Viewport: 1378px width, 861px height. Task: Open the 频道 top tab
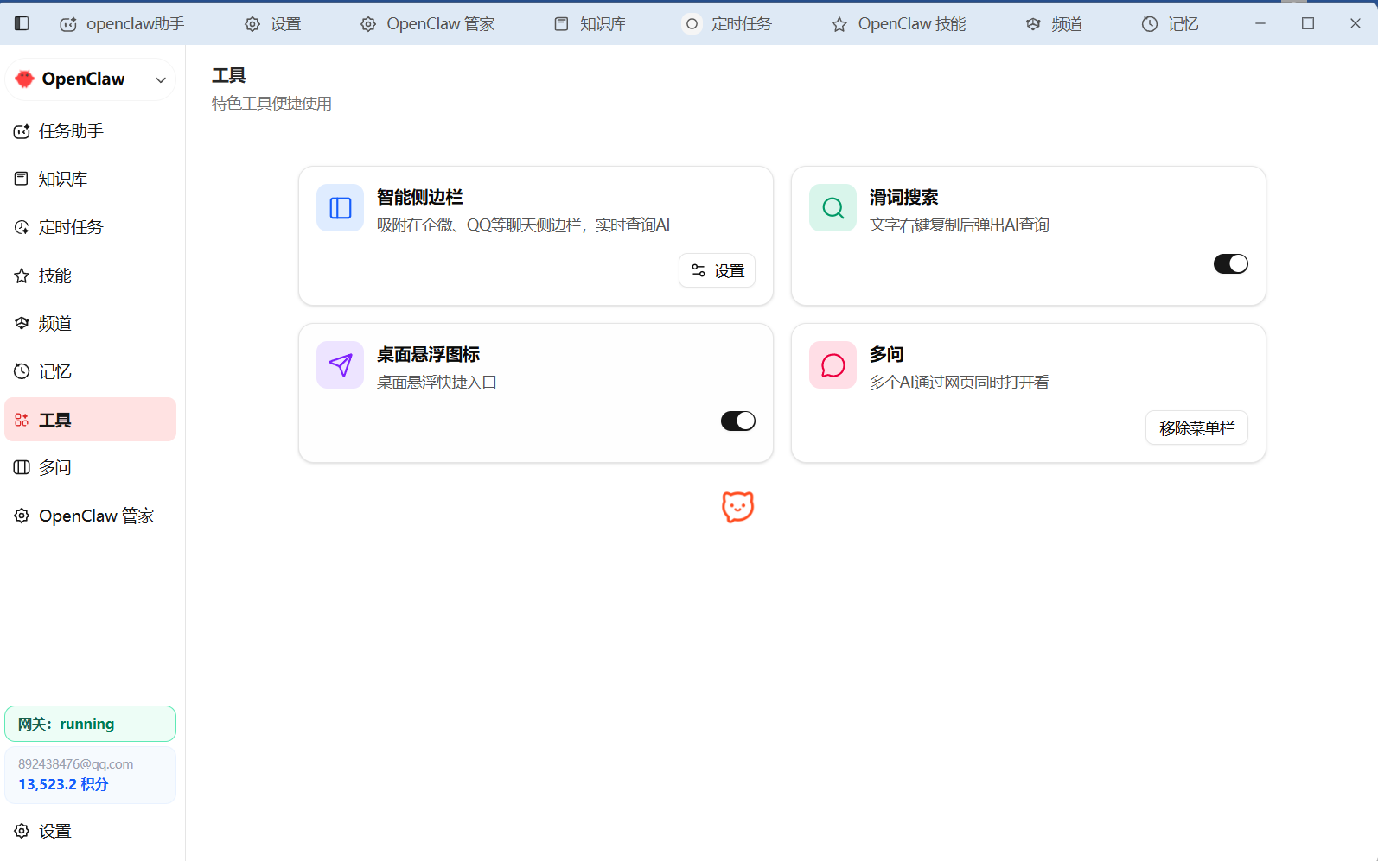tap(1054, 24)
